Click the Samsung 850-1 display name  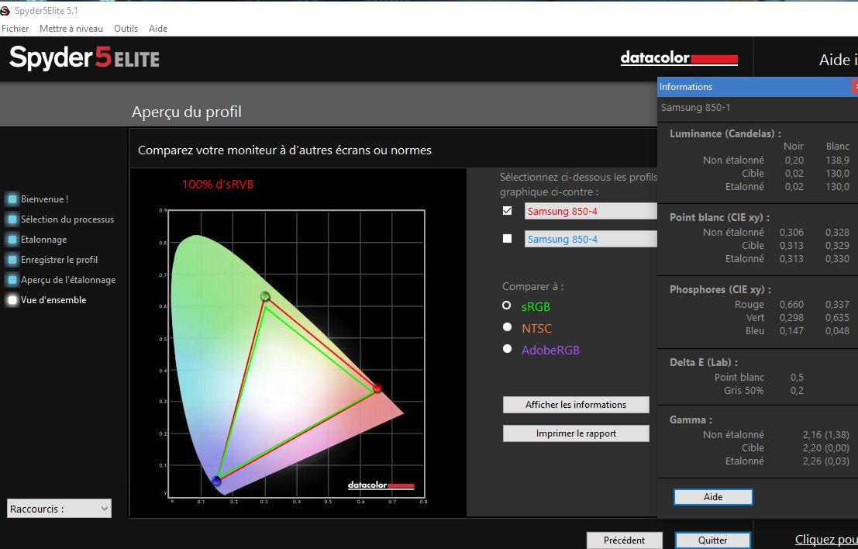point(695,107)
